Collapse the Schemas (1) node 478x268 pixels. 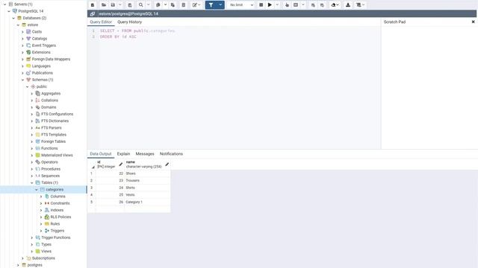click(22, 80)
